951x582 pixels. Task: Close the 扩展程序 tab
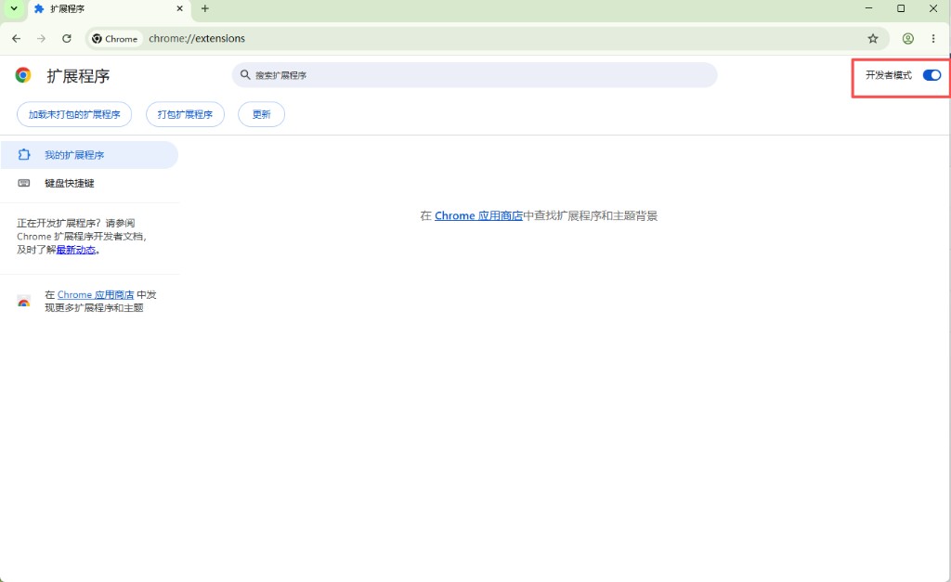179,8
